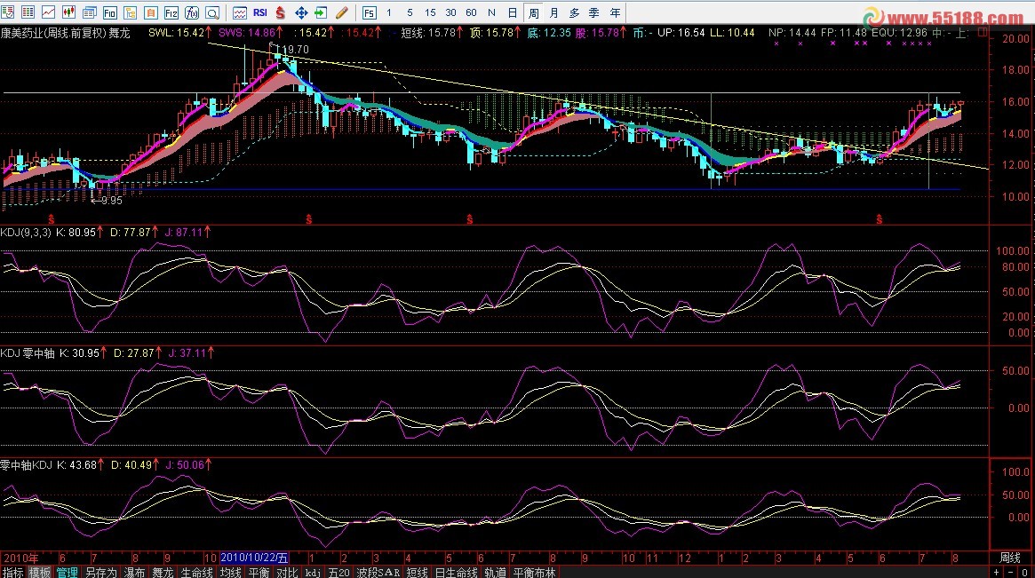Open the wavy indicator lines icon
This screenshot has width=1035, height=578.
pos(240,12)
